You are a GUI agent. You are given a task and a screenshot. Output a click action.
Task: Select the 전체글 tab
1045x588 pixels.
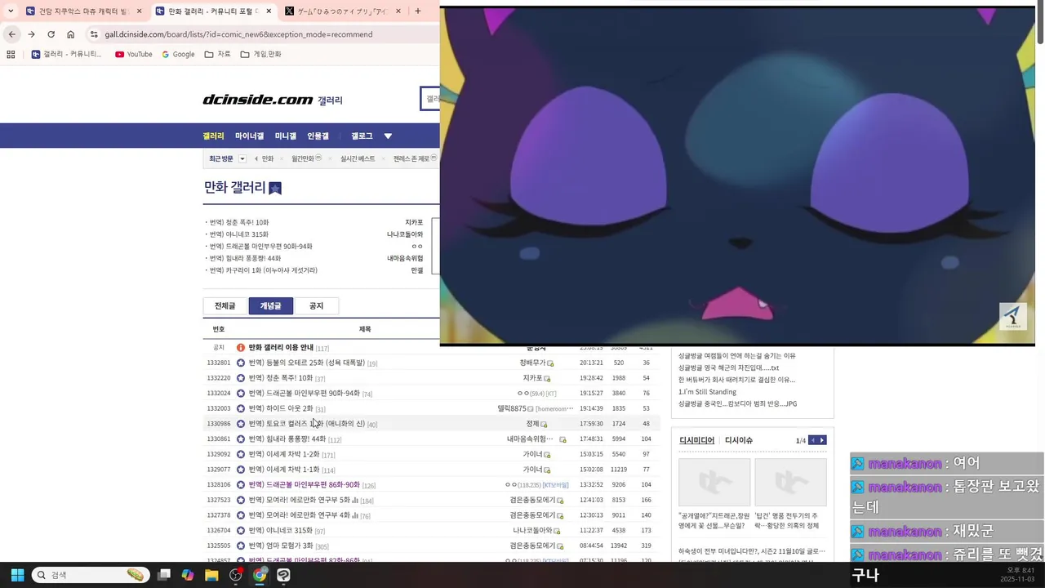click(x=225, y=305)
